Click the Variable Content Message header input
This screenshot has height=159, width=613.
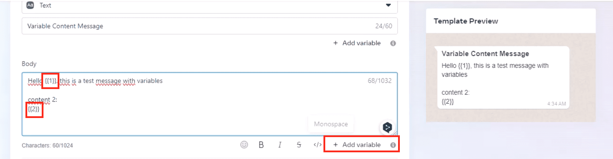coord(198,26)
